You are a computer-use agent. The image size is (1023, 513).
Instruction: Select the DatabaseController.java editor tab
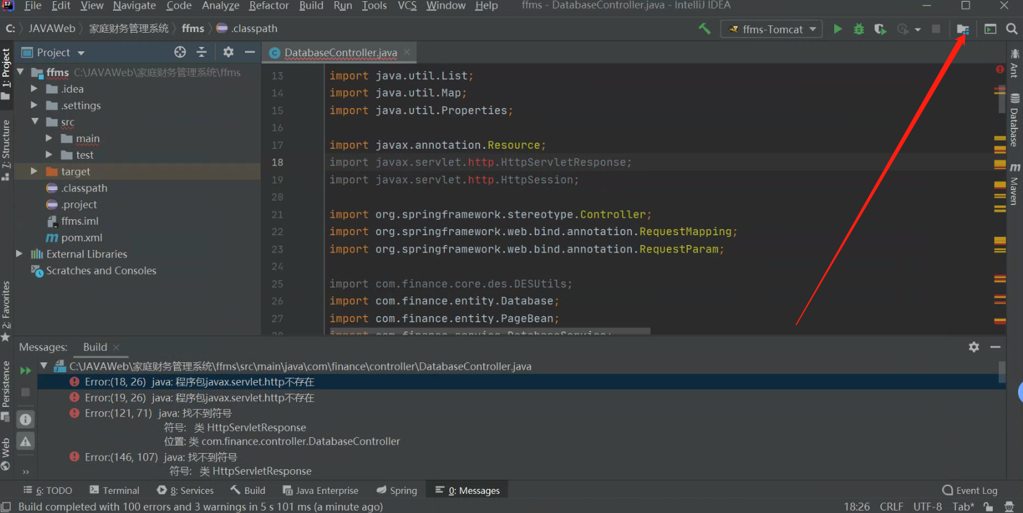340,52
